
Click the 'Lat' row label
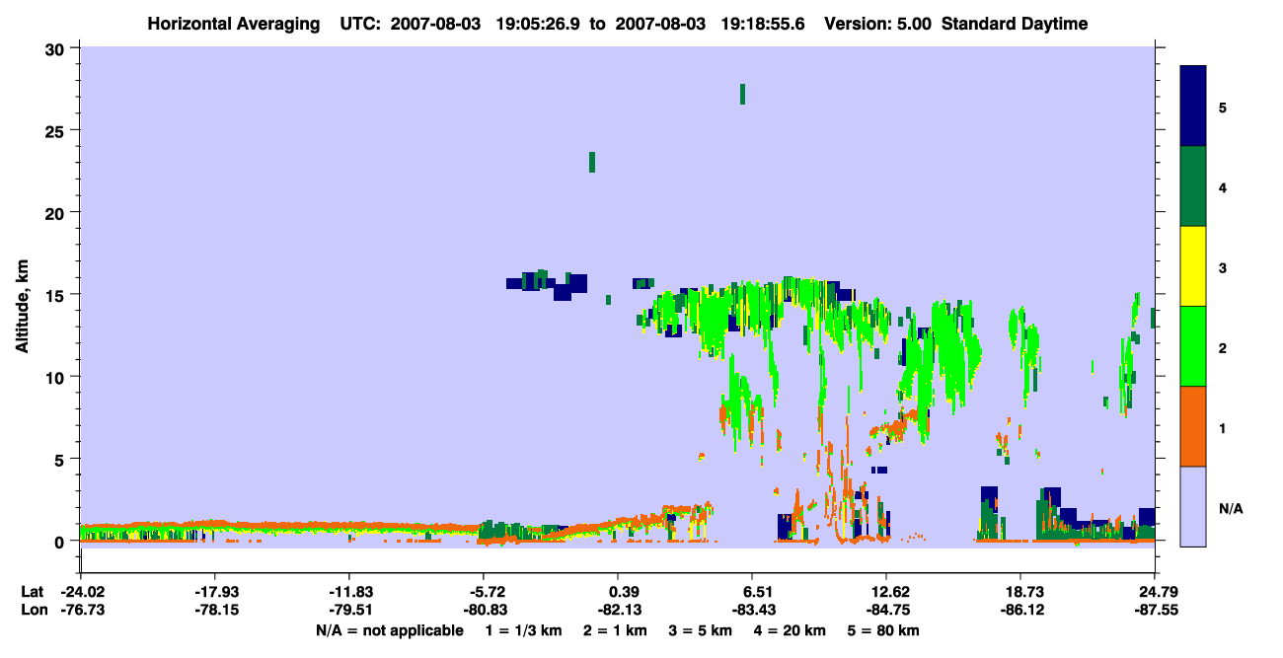(x=32, y=592)
